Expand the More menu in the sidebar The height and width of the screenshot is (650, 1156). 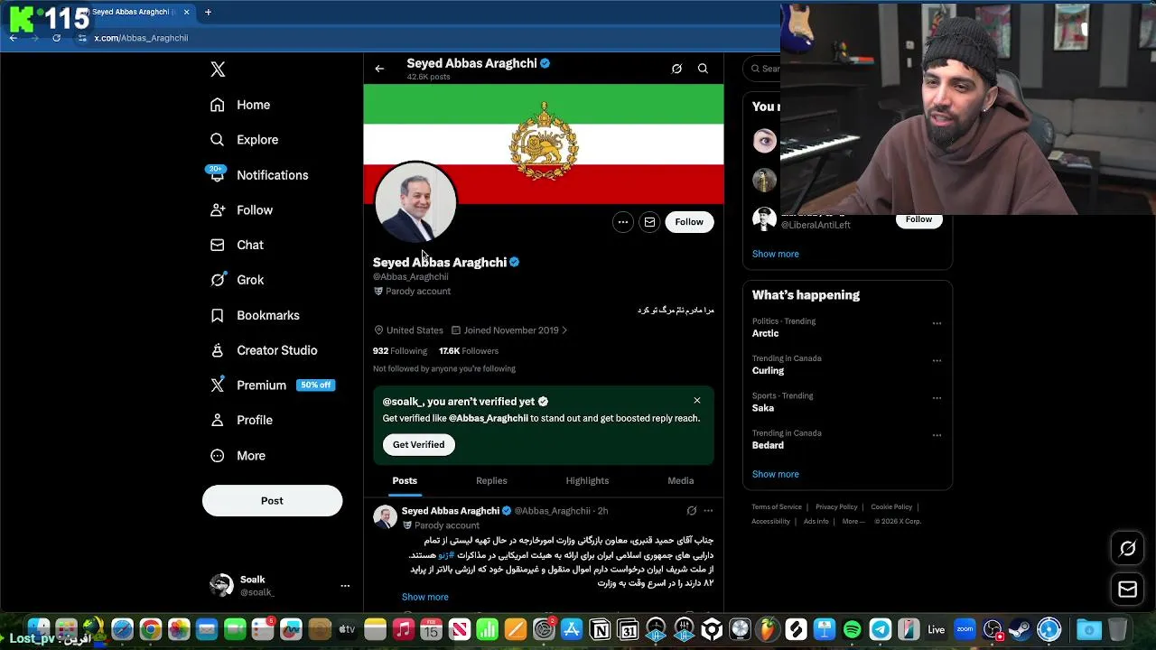[238, 456]
